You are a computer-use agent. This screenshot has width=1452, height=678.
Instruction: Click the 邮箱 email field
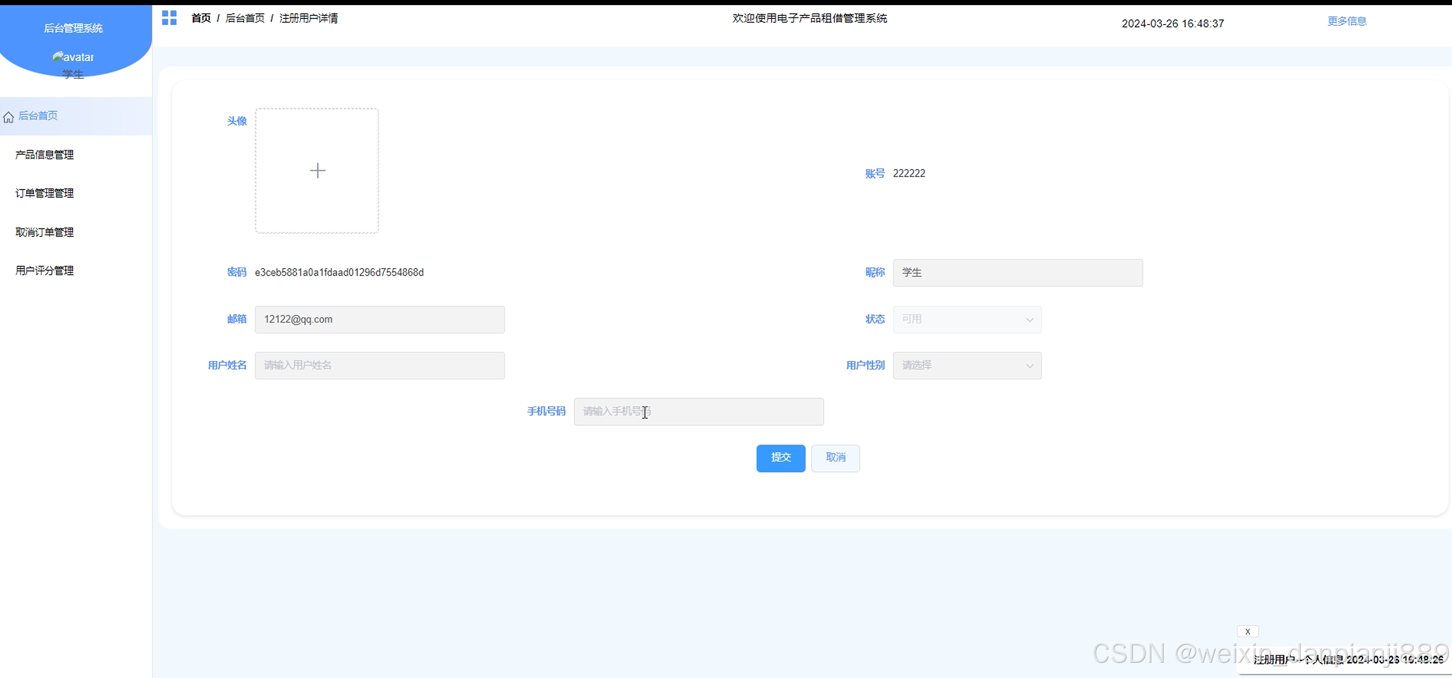379,319
